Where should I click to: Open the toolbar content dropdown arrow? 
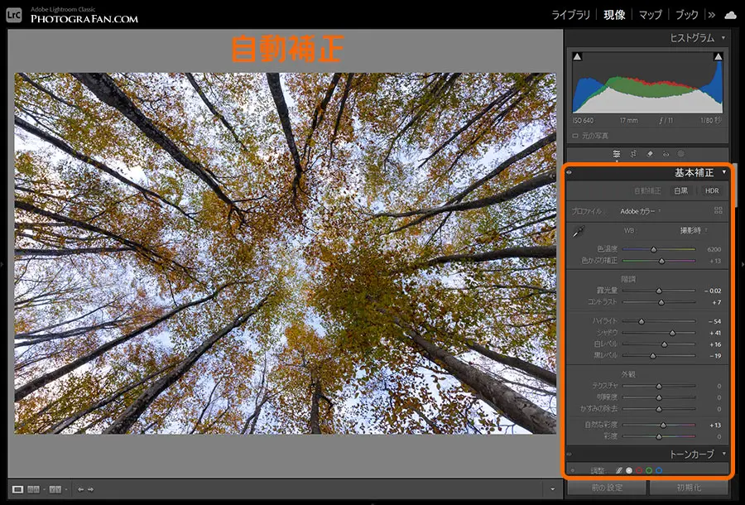click(x=552, y=489)
